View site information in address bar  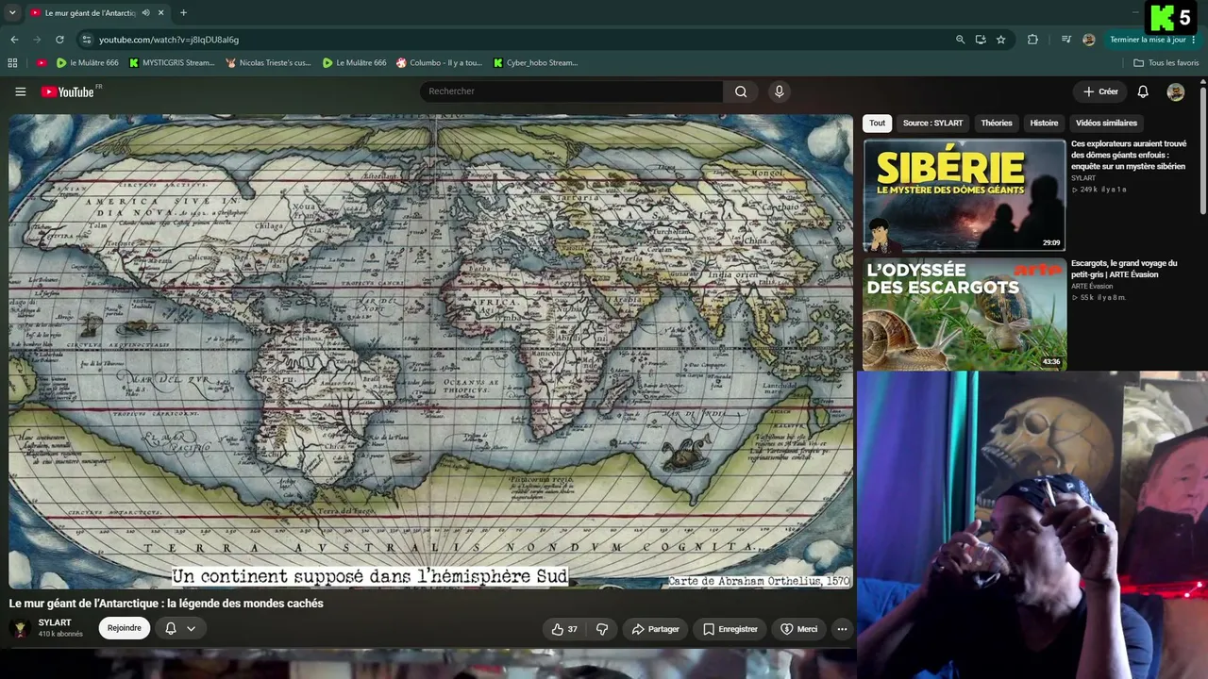pos(86,40)
